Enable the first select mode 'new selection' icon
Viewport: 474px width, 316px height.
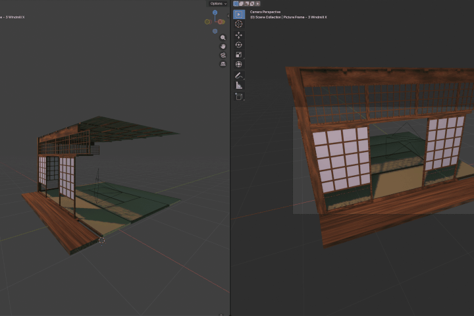click(x=236, y=4)
